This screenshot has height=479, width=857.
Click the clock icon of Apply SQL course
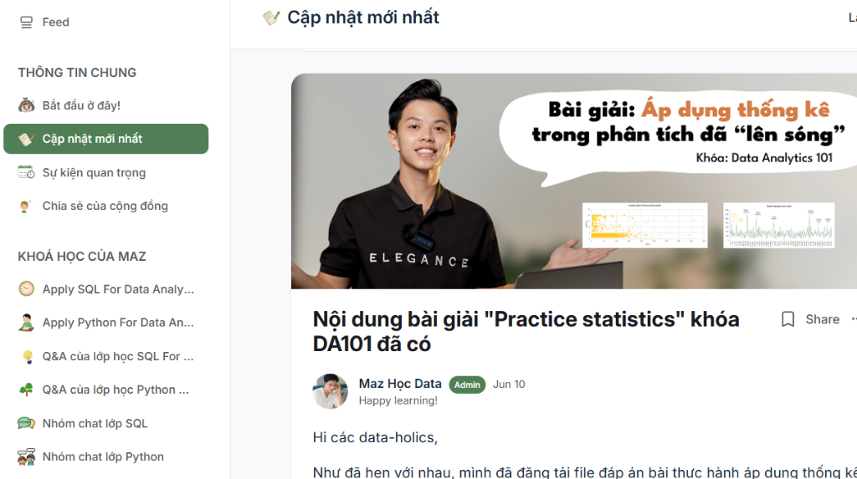[26, 289]
